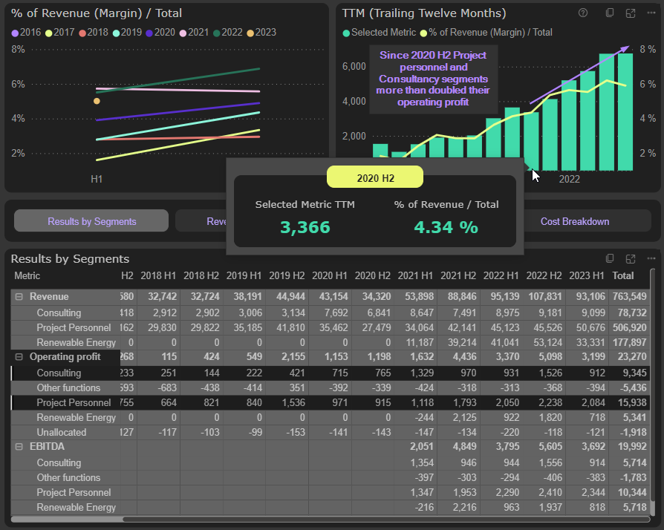
Task: Click the 2023 H1 column header
Action: [x=586, y=275]
